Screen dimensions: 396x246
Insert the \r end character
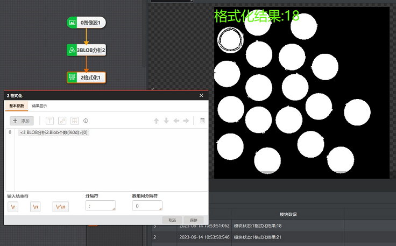point(13,207)
